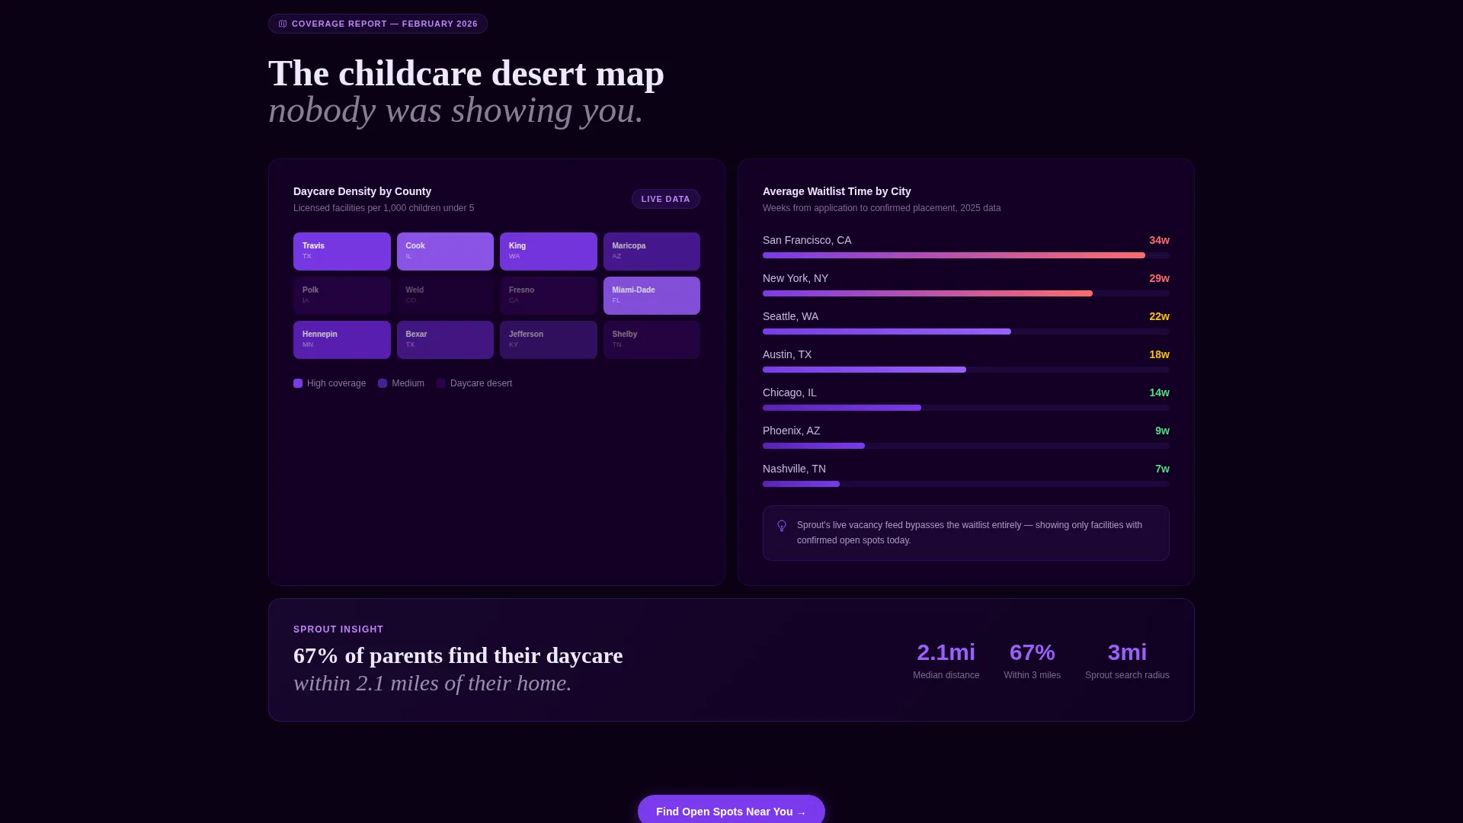Screen dimensions: 1463x823
Task: Click the Daycare desert legend swatch
Action: tap(441, 383)
